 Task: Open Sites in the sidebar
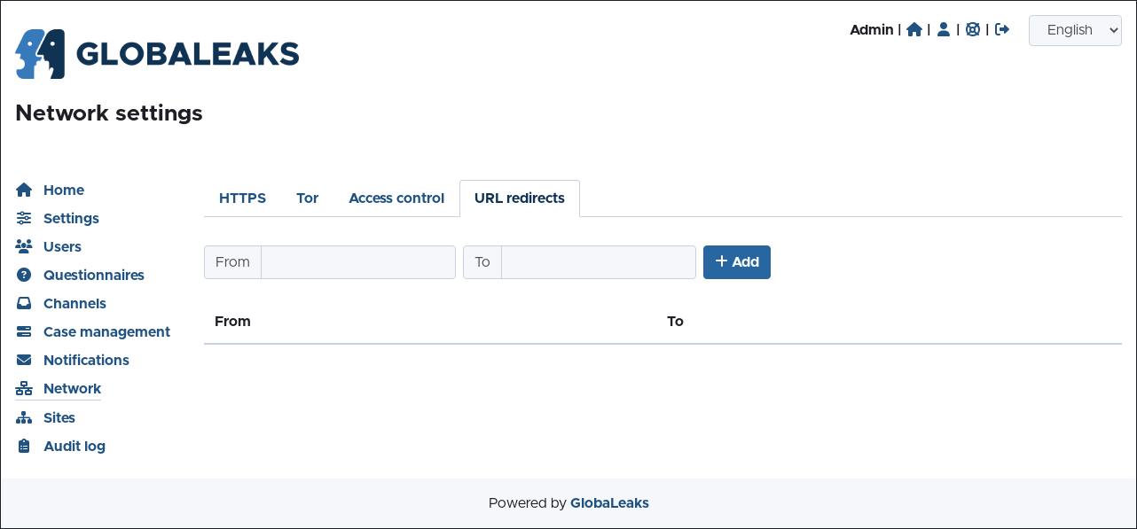[59, 417]
